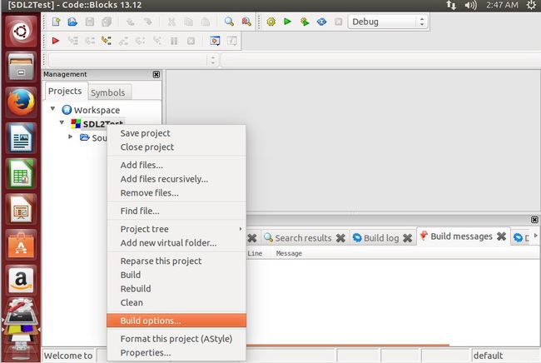Click the Paste toolbar icon
The width and height of the screenshot is (541, 363).
(x=206, y=22)
